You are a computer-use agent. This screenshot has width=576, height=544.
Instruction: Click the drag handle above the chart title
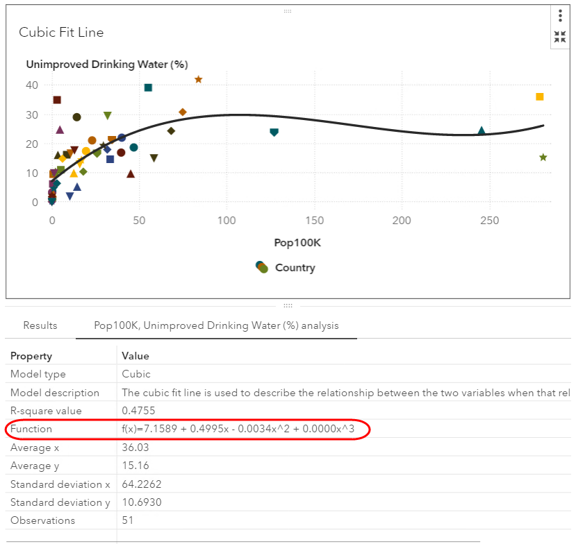(288, 11)
